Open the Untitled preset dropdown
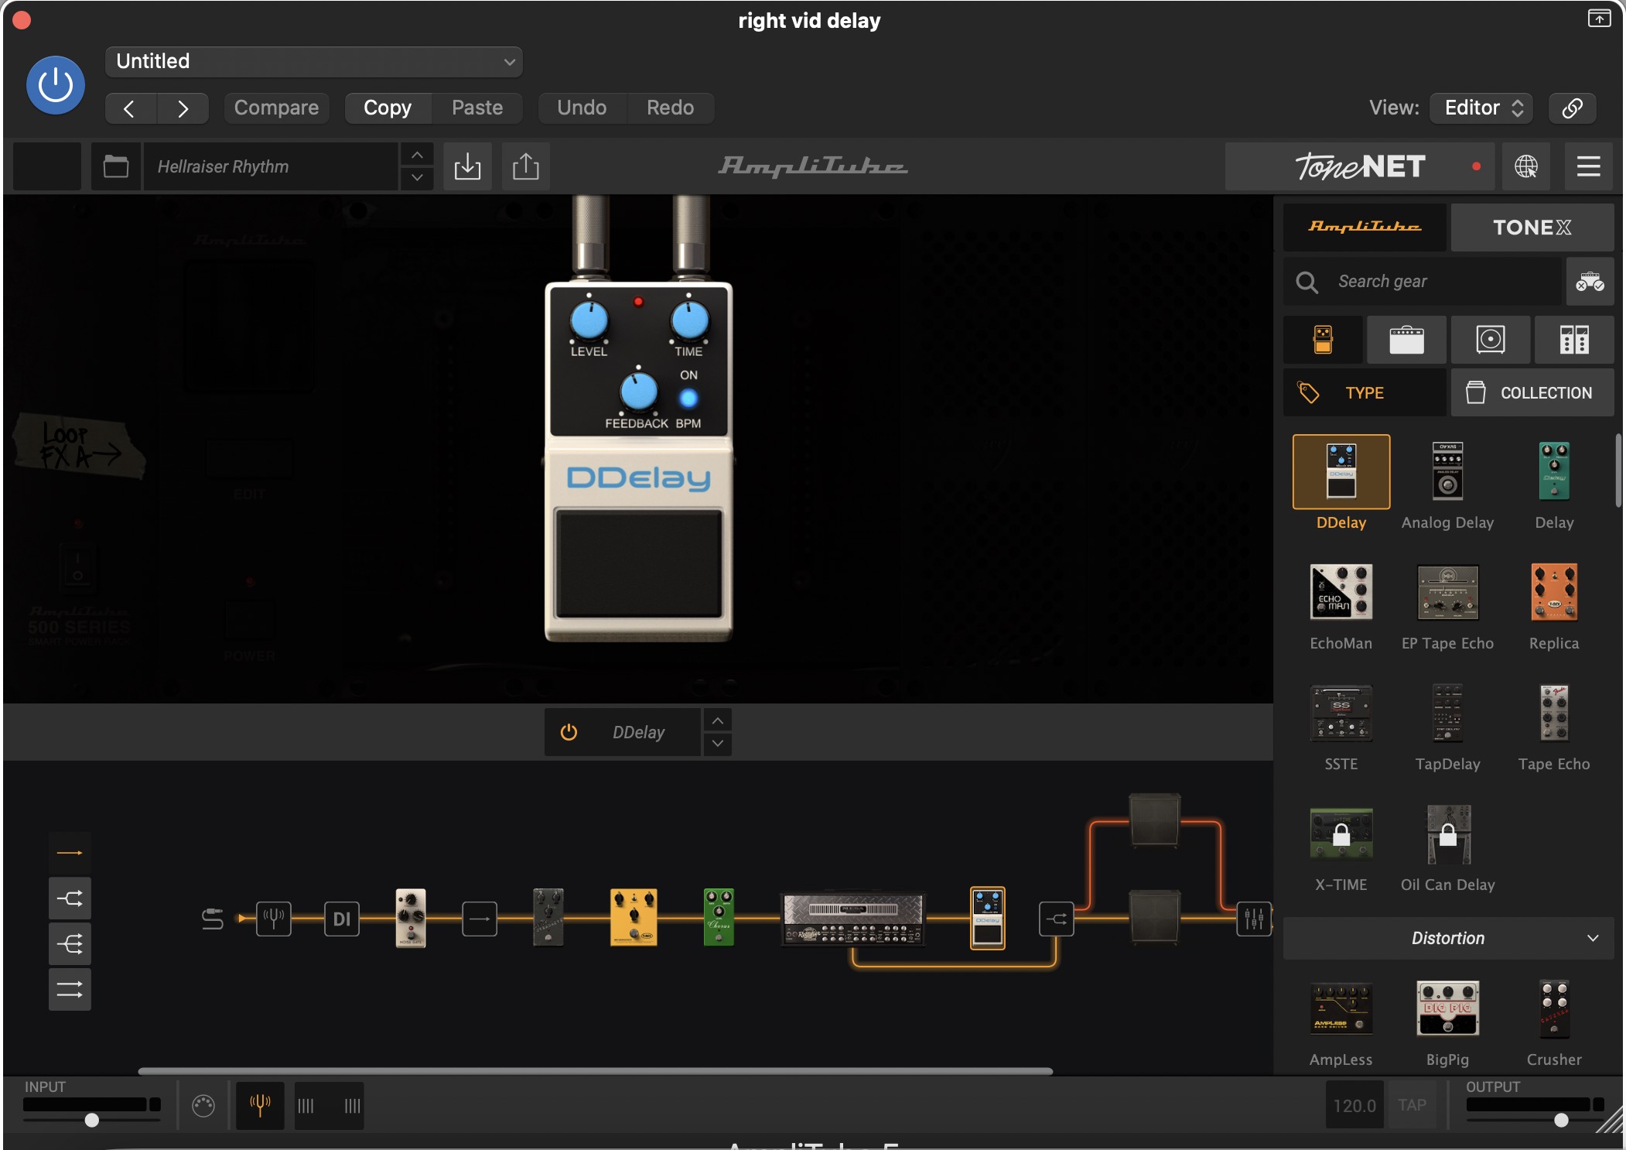The width and height of the screenshot is (1626, 1150). click(314, 62)
